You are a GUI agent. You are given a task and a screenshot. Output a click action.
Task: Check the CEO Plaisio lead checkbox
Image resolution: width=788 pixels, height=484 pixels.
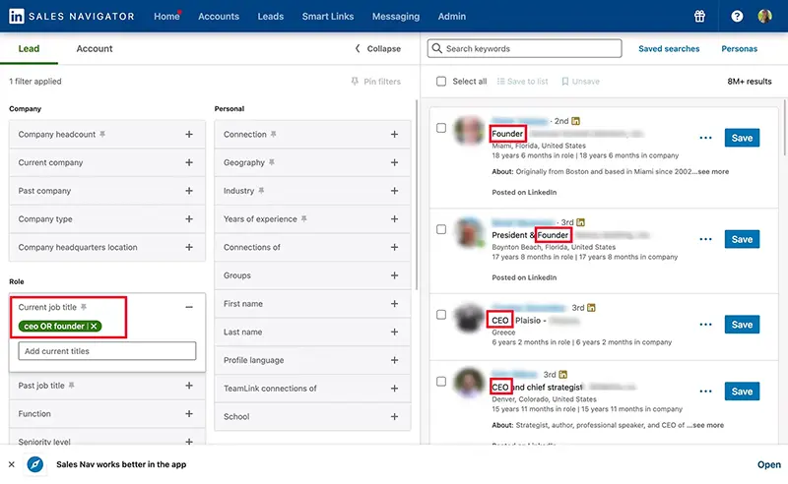440,315
